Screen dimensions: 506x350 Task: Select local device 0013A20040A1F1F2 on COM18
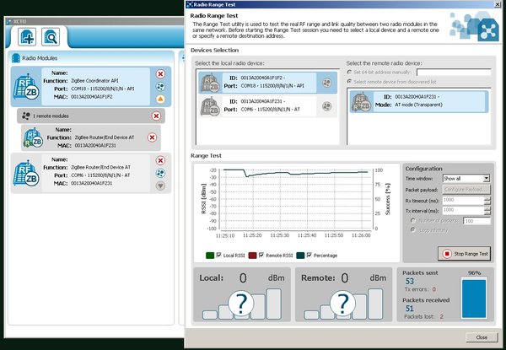(267, 83)
